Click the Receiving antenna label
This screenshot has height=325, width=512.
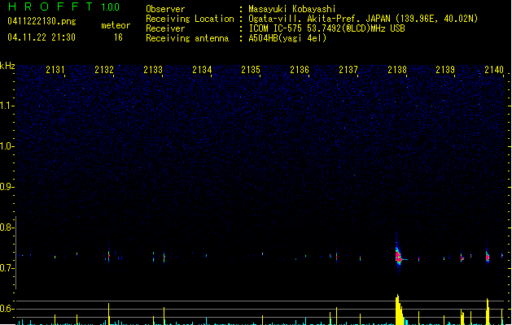click(187, 38)
